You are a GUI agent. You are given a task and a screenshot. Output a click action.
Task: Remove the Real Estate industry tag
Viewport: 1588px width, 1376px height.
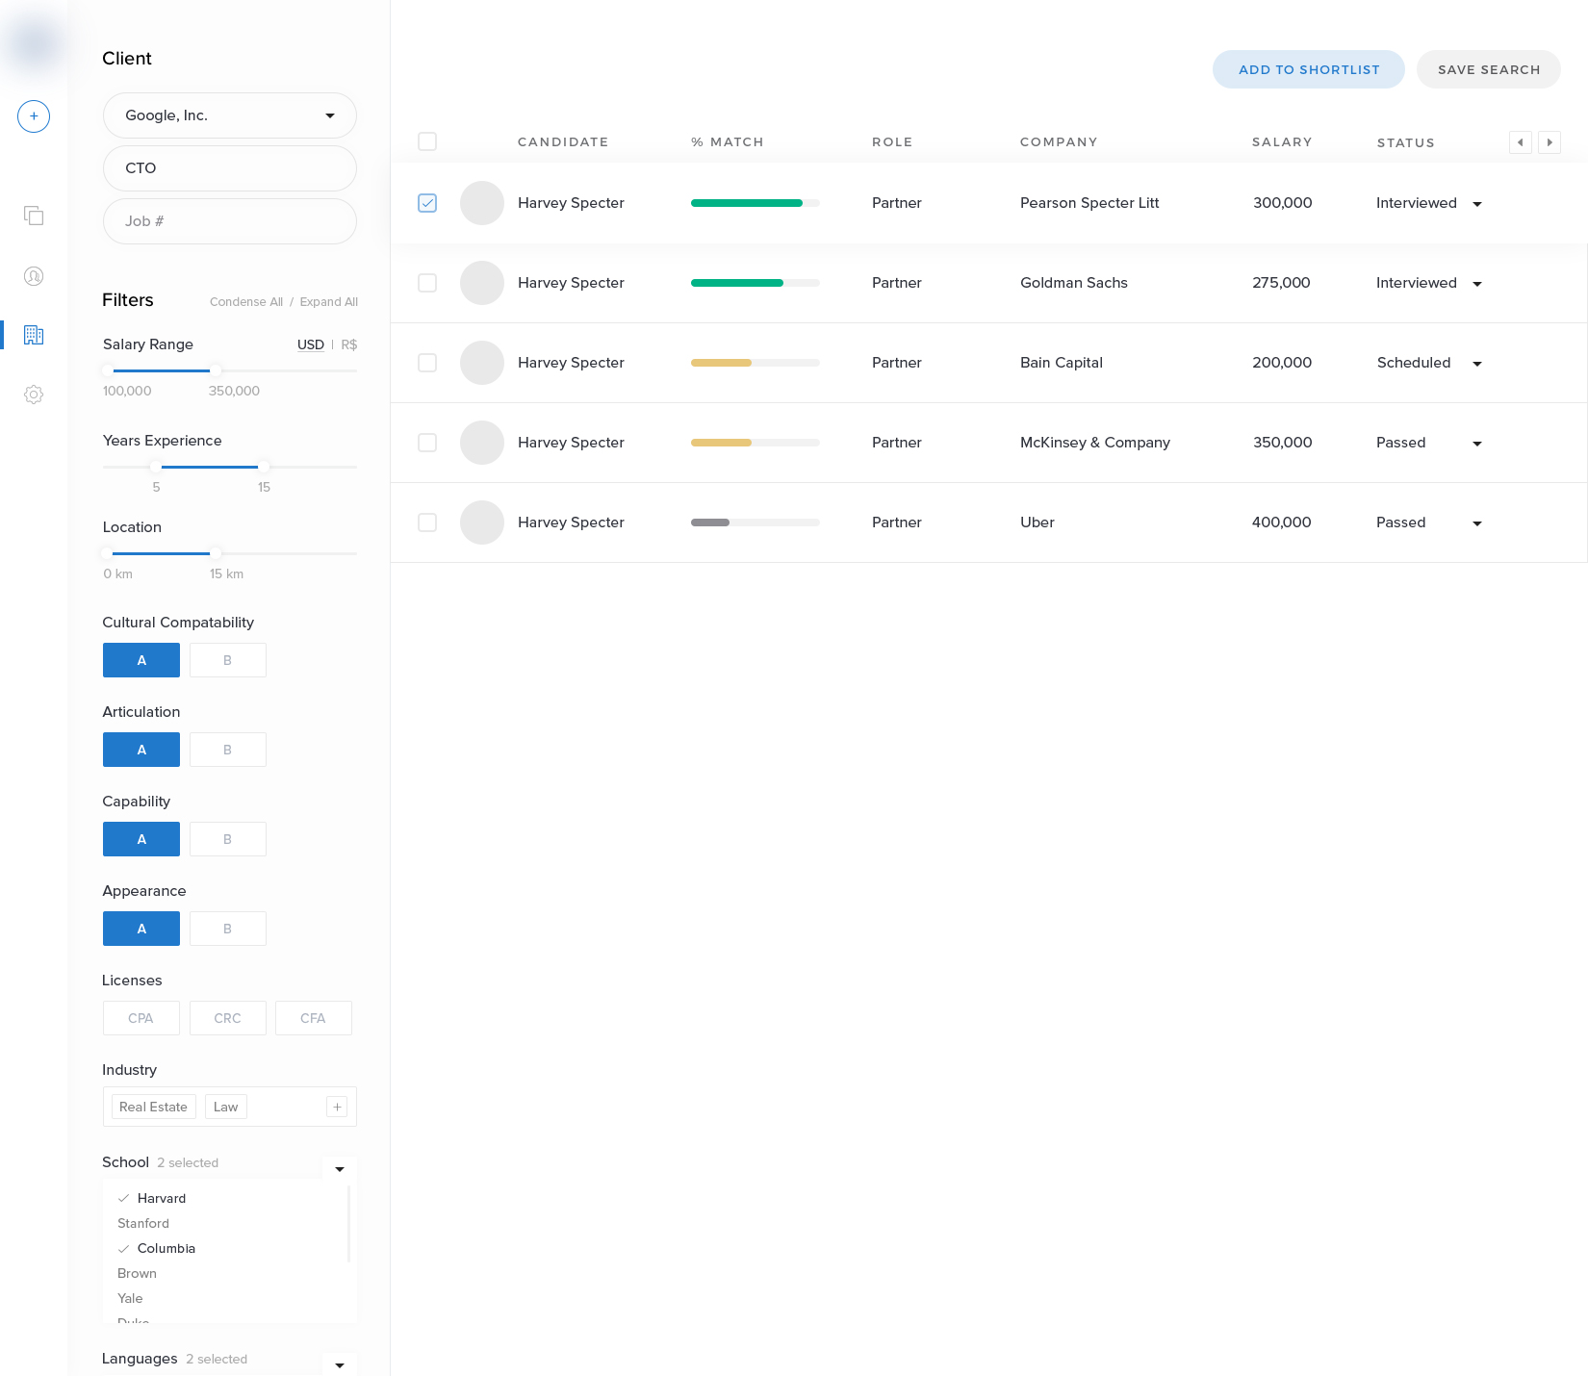154,1108
